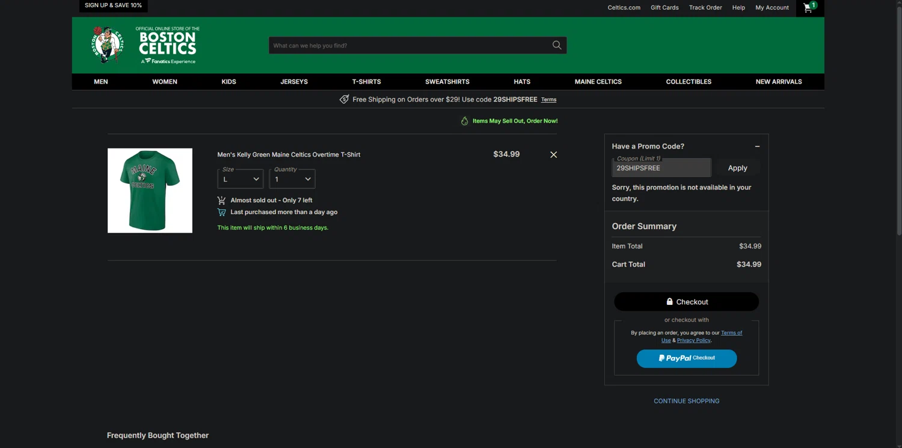Remove the T-shirt with the X icon
The image size is (902, 448).
click(554, 155)
